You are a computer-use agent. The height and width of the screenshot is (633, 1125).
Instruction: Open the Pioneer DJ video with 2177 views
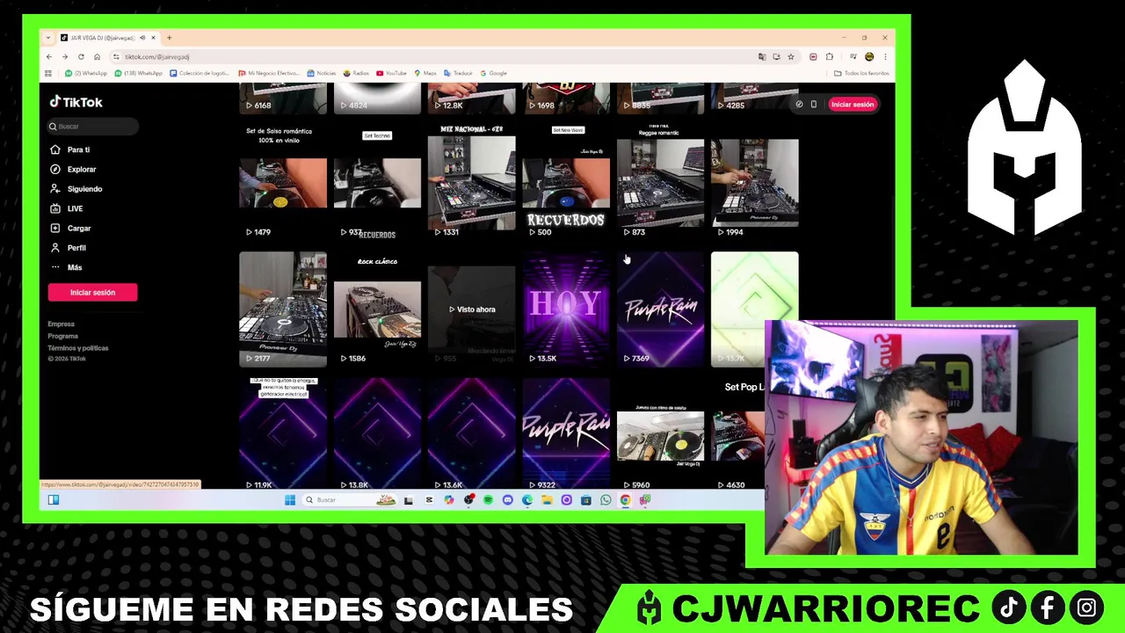(283, 309)
